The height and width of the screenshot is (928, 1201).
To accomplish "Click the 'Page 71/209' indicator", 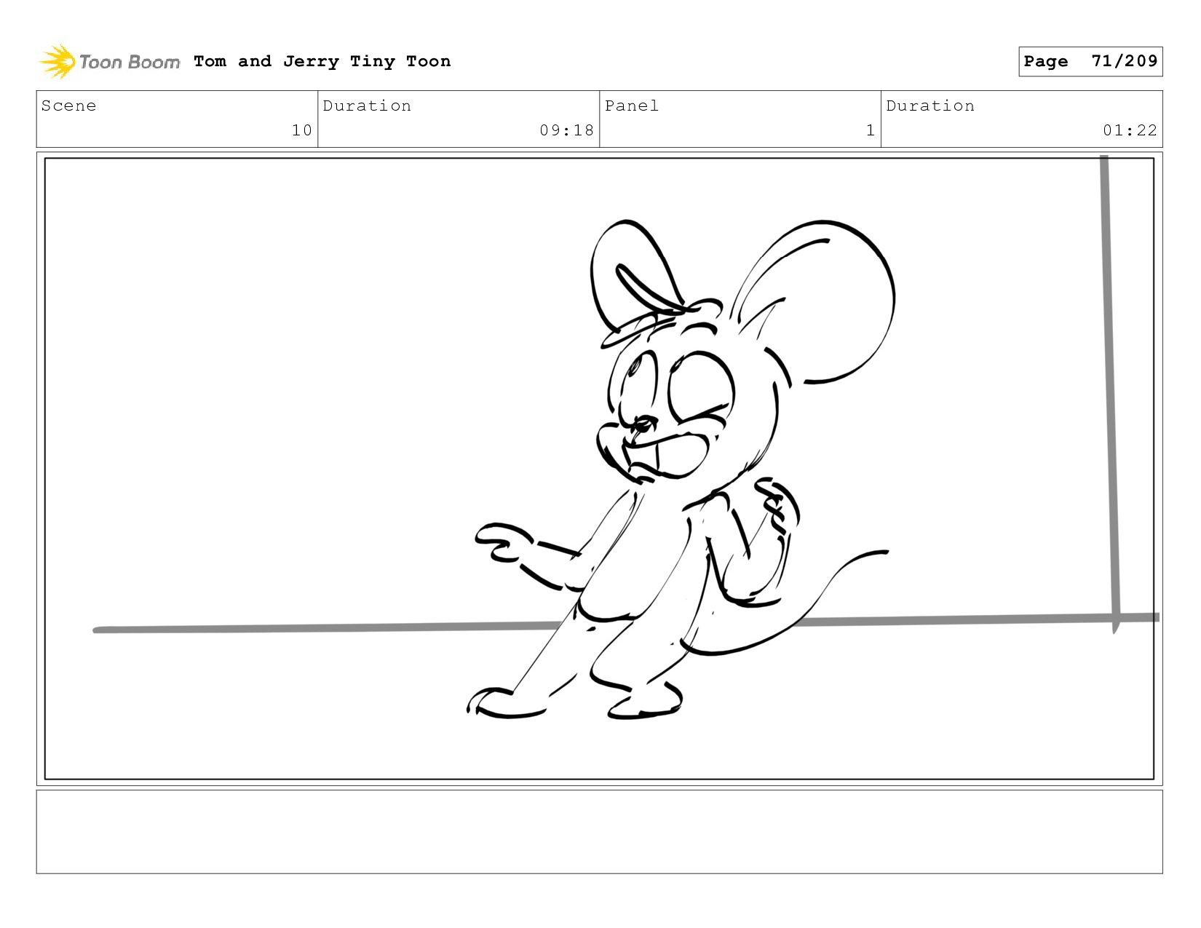I will coord(1090,61).
